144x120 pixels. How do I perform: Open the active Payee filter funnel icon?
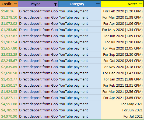coord(55,4)
